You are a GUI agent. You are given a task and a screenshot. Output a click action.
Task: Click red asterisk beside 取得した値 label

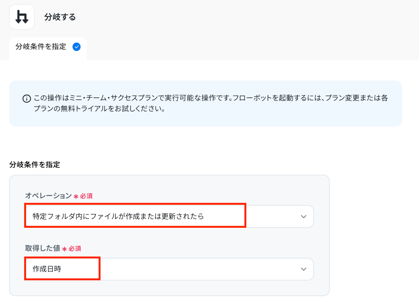pos(64,249)
